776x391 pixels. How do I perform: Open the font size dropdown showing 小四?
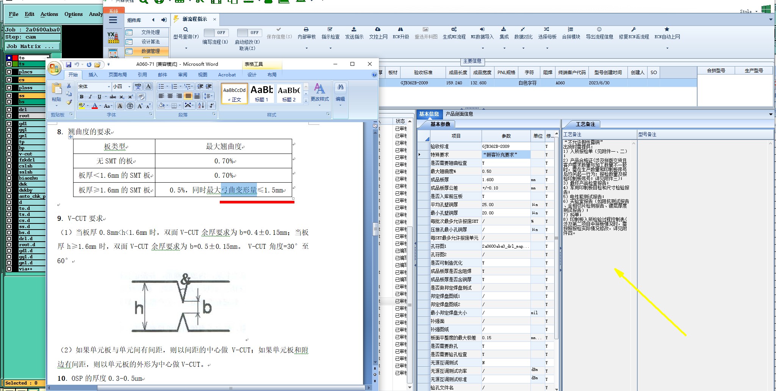[129, 87]
